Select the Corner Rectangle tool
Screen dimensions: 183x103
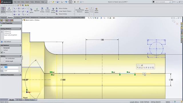(15, 11)
